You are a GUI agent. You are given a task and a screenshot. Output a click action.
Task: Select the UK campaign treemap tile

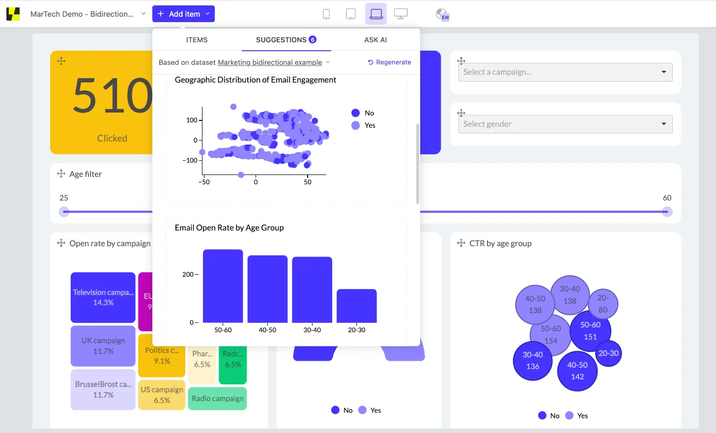103,346
